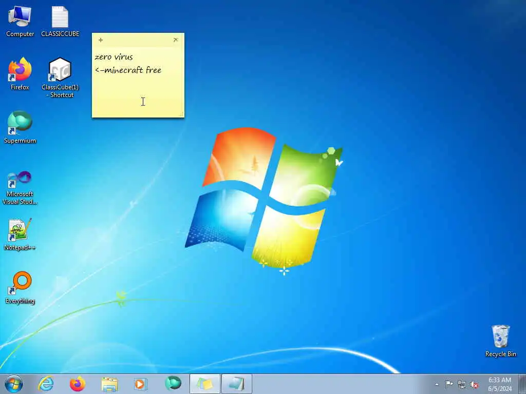Image resolution: width=526 pixels, height=394 pixels.
Task: Click the Show desktop button strip
Action: point(522,384)
